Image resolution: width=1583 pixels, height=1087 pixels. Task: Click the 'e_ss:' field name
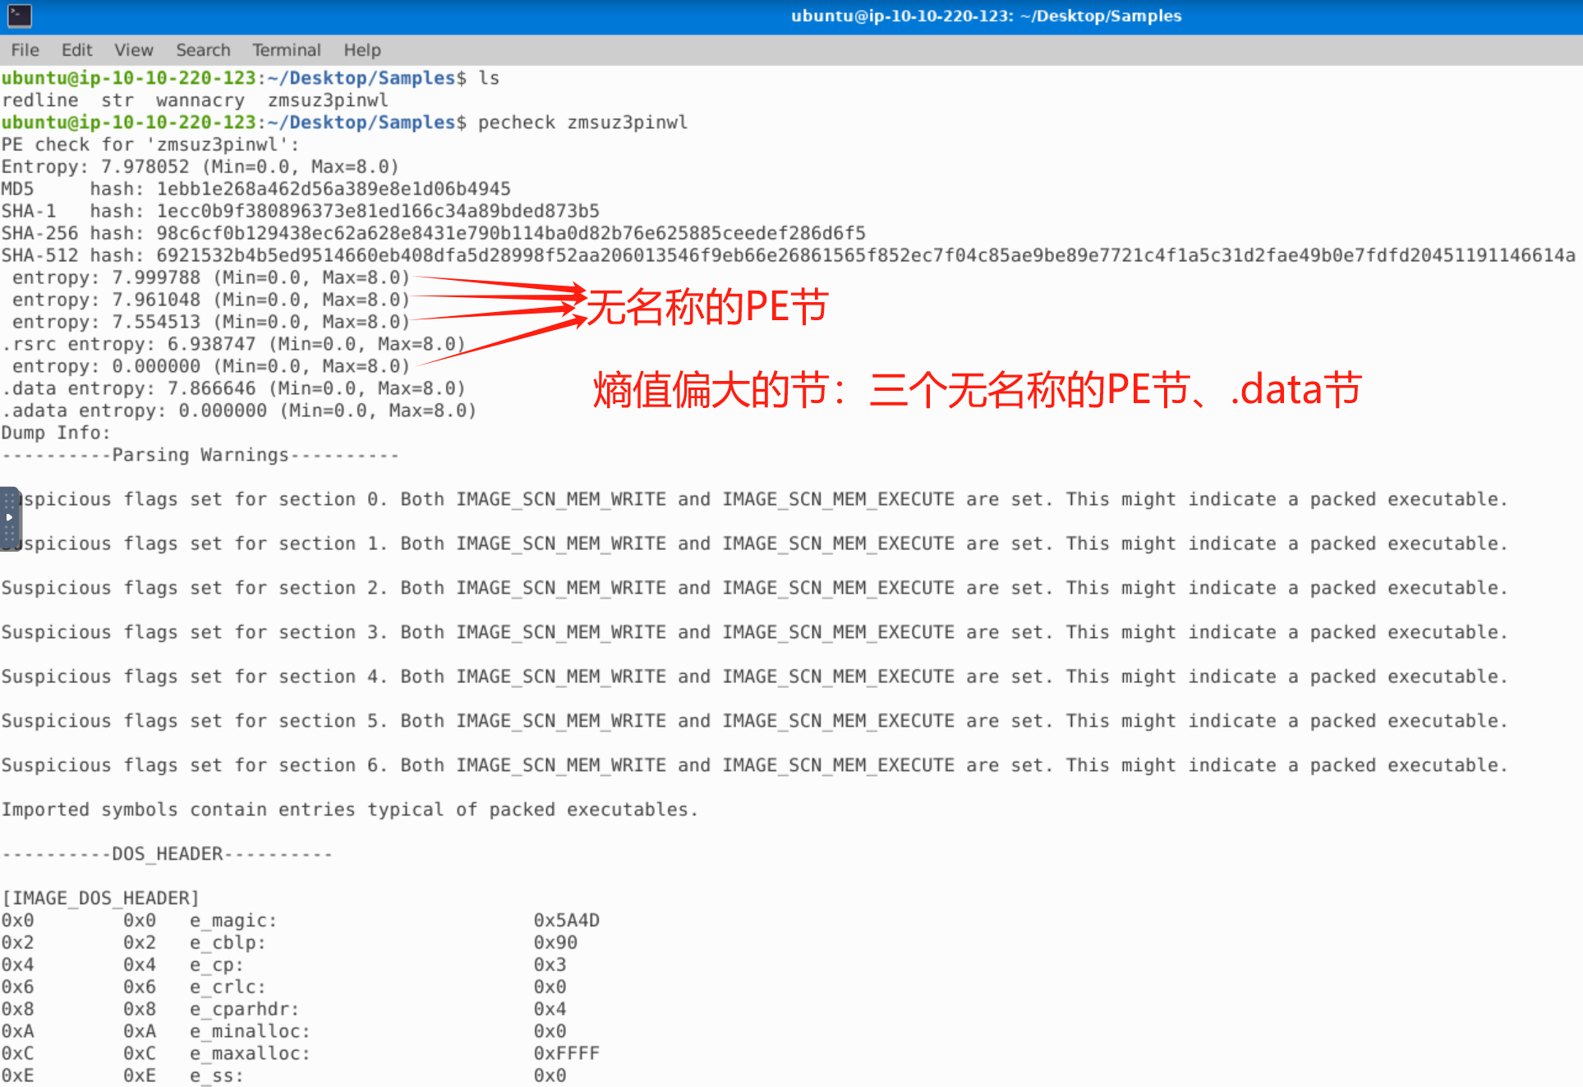[x=217, y=1076]
